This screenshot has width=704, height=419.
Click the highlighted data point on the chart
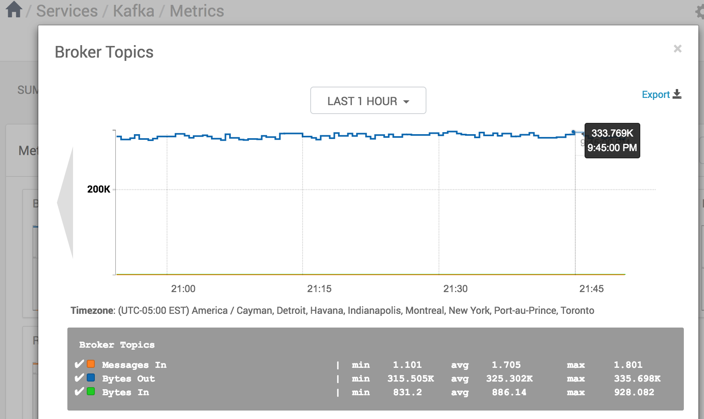[573, 131]
